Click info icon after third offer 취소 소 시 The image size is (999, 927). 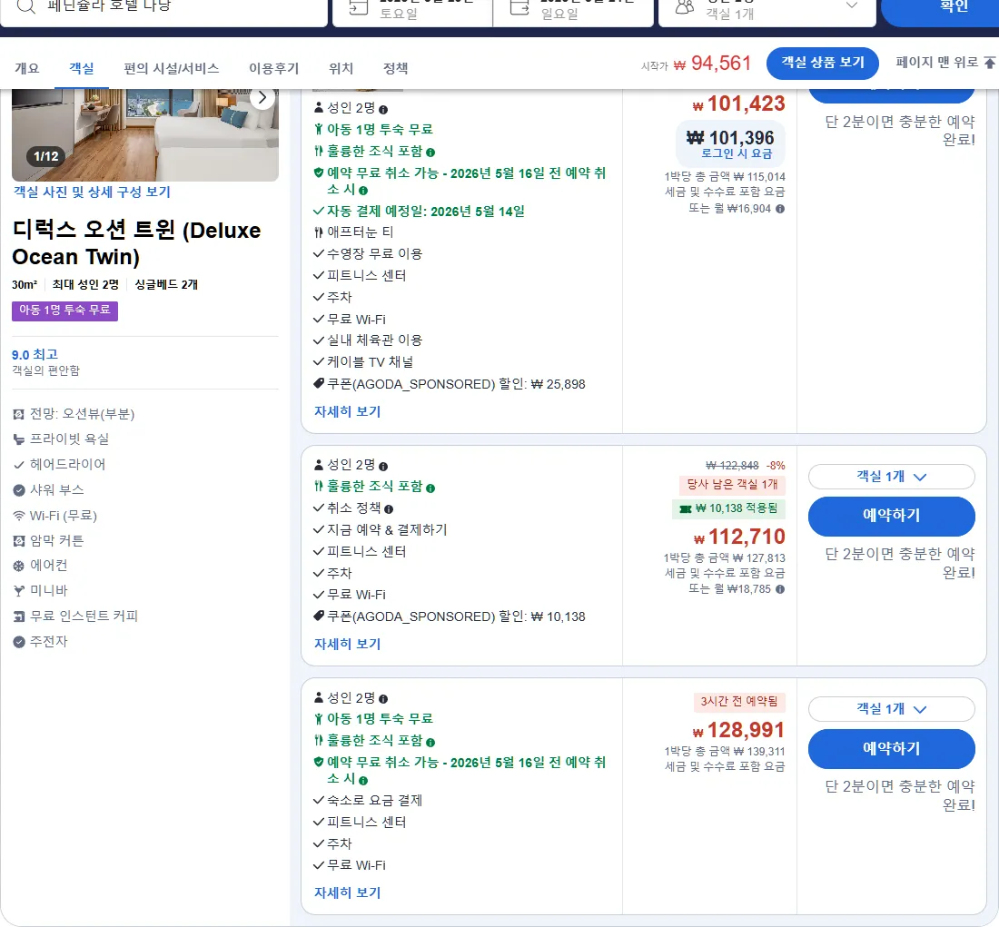363,781
